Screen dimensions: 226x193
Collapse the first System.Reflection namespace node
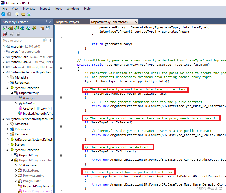tap(8, 88)
